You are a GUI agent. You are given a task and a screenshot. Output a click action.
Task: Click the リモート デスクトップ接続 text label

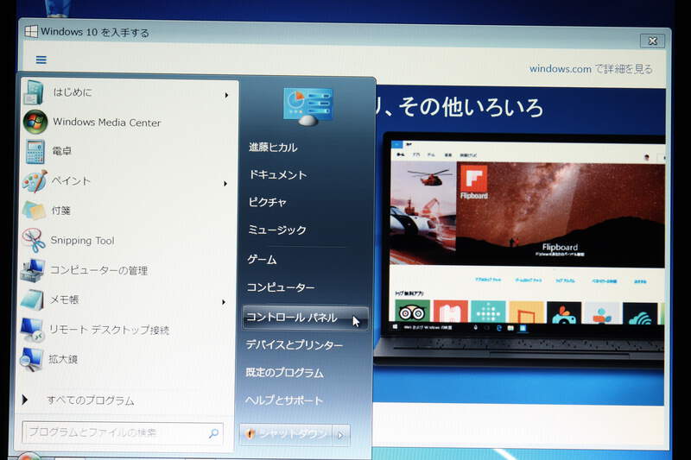109,330
